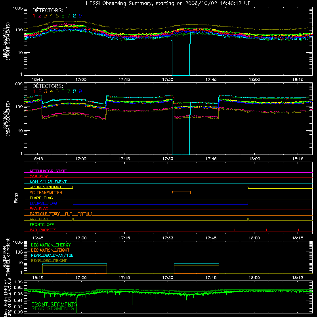Click the DECIMATION_ENERGY legend entry
317x317 pixels.
tap(51, 245)
